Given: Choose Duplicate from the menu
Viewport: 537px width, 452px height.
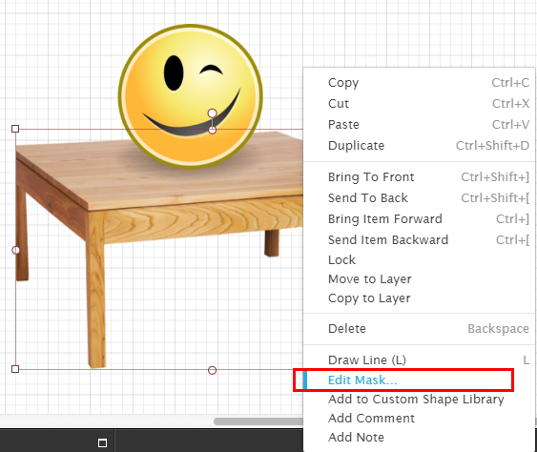Looking at the screenshot, I should pyautogui.click(x=419, y=146).
